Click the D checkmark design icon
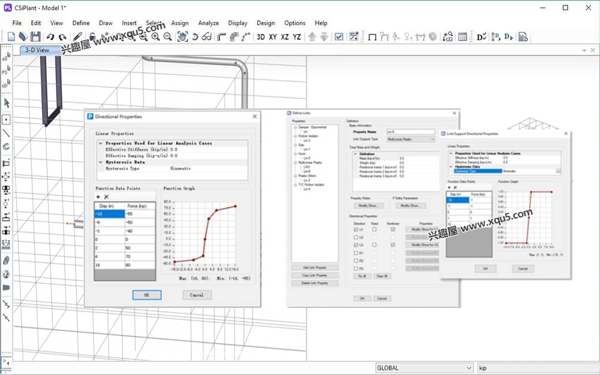The height and width of the screenshot is (375, 600). tap(481, 37)
